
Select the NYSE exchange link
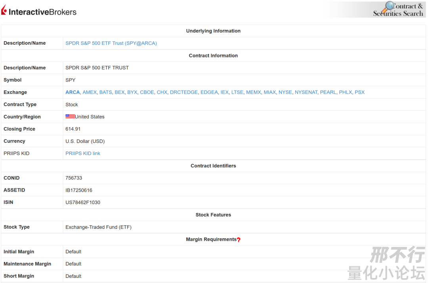click(x=285, y=92)
